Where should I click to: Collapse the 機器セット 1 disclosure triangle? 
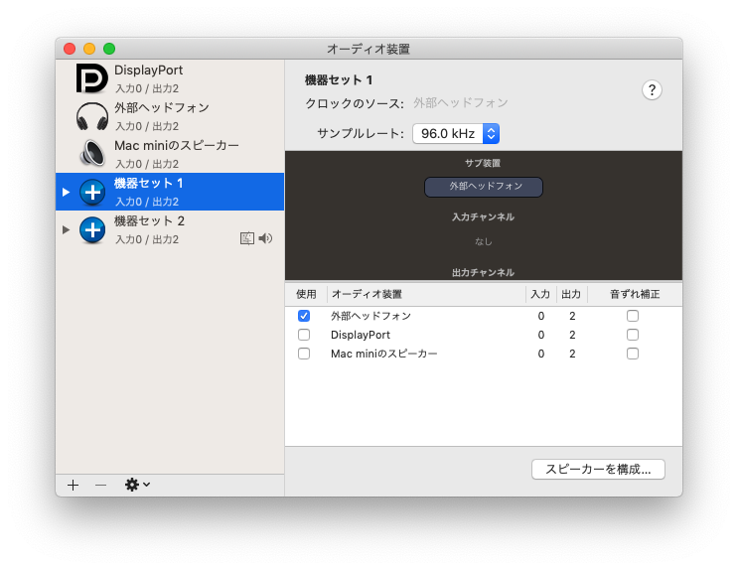tap(66, 192)
